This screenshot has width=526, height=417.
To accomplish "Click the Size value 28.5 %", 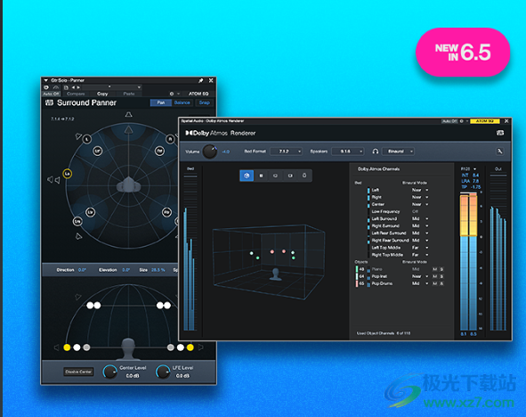I will [x=158, y=270].
